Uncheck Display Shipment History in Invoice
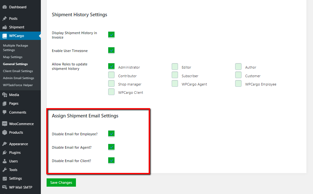Screen dimensions: 313x194 tap(111, 35)
